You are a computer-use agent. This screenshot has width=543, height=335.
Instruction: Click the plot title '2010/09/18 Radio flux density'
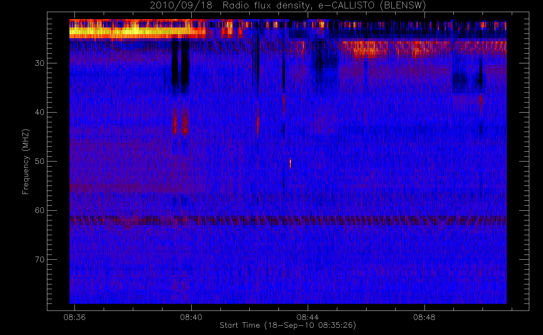pyautogui.click(x=288, y=5)
